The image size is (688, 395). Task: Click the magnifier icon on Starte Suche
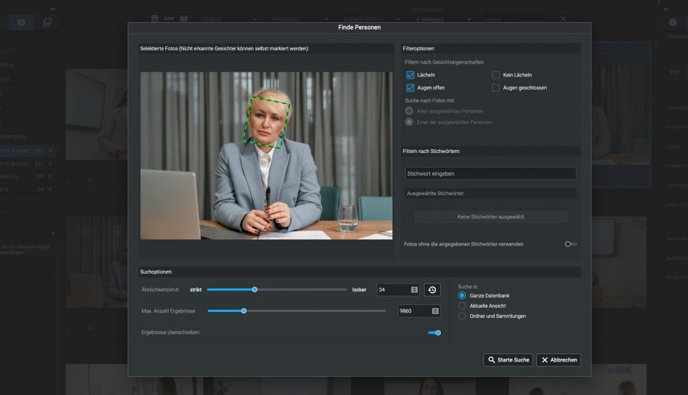492,360
